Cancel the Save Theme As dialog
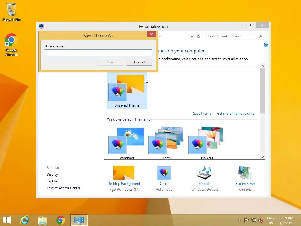 (x=139, y=62)
